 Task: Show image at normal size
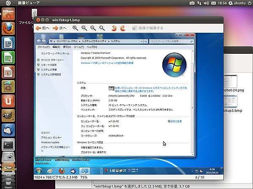[93, 28]
